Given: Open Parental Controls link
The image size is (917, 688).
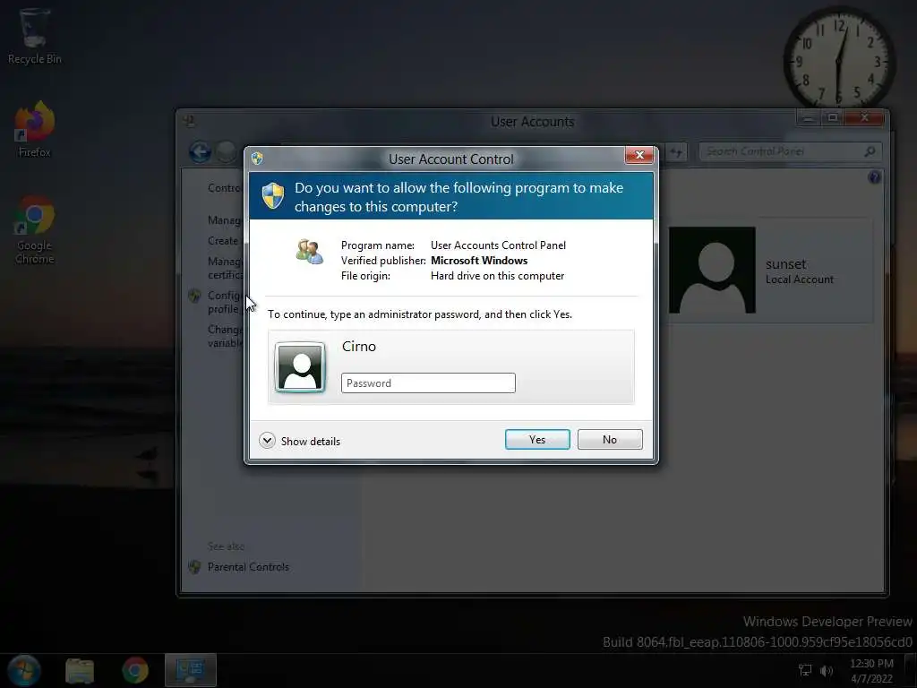Looking at the screenshot, I should pos(248,567).
